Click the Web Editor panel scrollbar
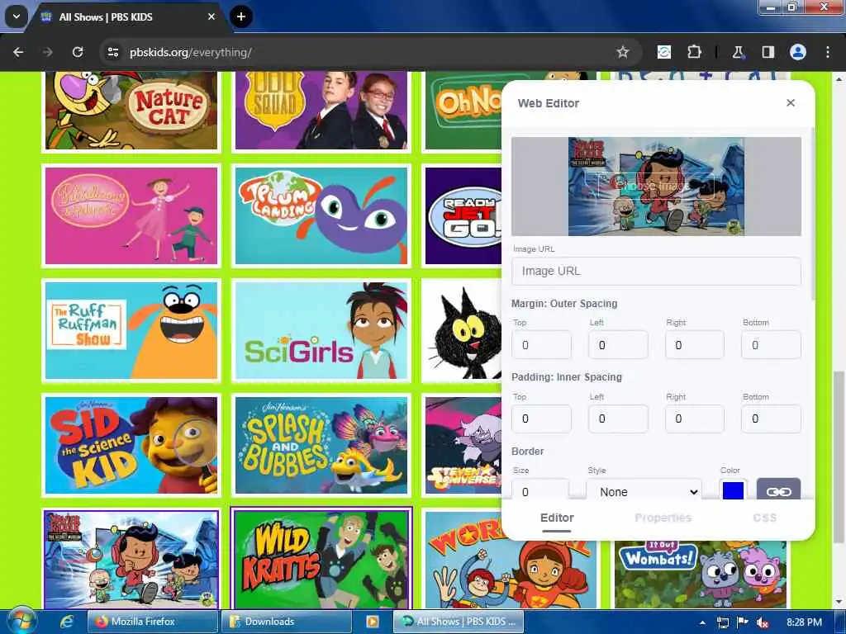Viewport: 846px width, 634px height. (x=812, y=214)
